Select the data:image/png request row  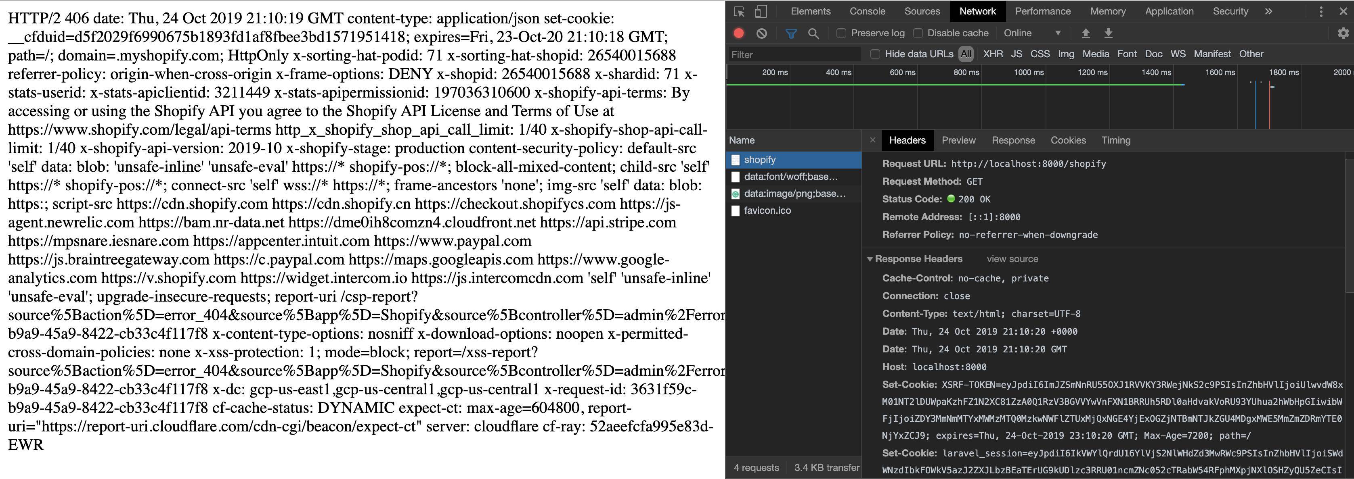point(794,194)
